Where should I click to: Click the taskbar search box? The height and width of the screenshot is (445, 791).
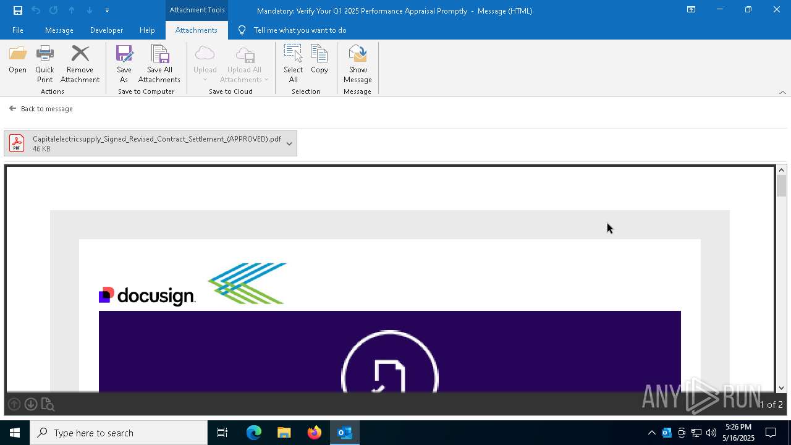click(x=119, y=433)
